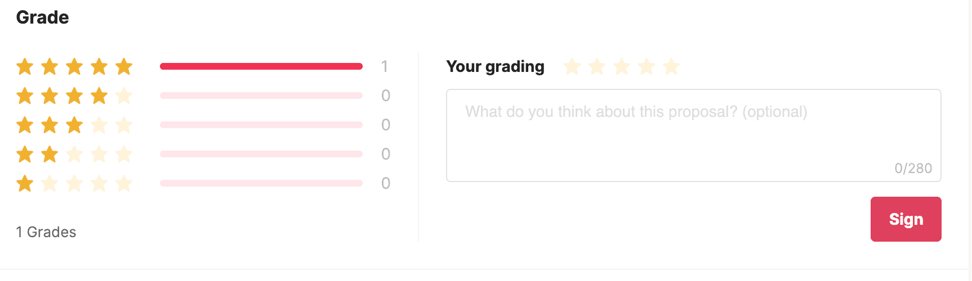Set your grading to one star
This screenshot has width=972, height=281.
click(572, 67)
